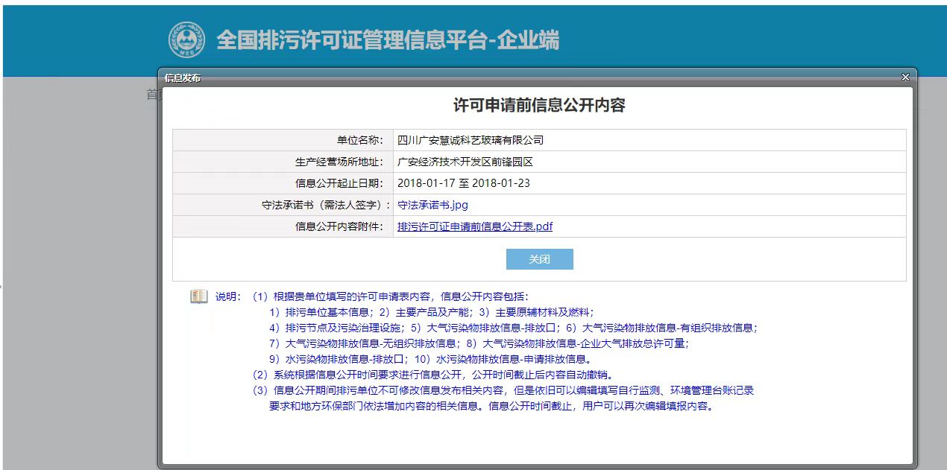Close the 信息发布 dialog with X
Screen dimensions: 947x470
(x=905, y=77)
